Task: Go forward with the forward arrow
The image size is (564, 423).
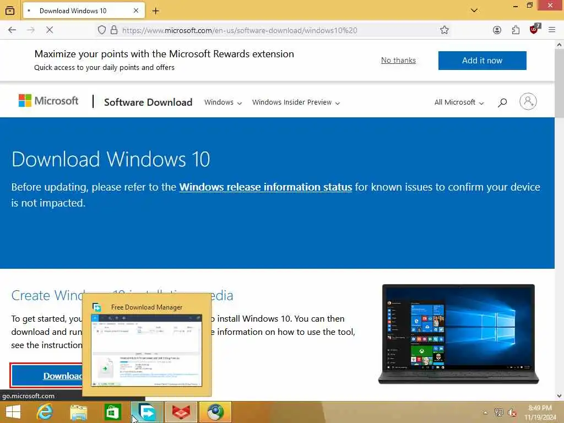Action: (31, 30)
